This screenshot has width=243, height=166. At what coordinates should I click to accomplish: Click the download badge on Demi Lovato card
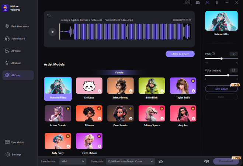click(x=131, y=118)
